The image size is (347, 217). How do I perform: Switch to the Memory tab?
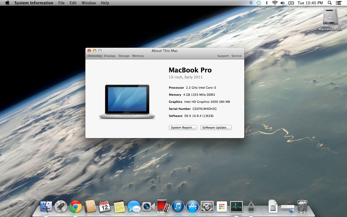[138, 56]
